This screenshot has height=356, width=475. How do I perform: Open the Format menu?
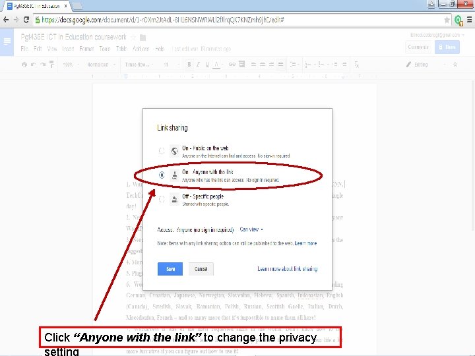[86, 48]
